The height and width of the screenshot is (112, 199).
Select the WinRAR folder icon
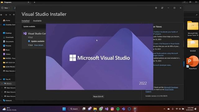pos(193,45)
